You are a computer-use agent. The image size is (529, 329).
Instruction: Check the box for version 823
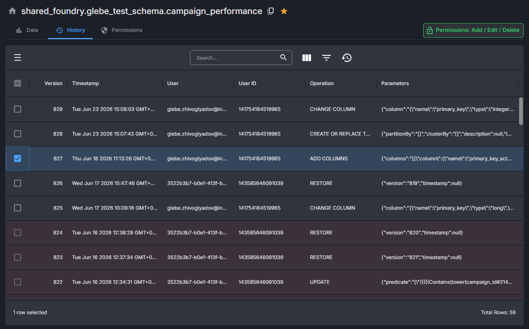click(18, 257)
